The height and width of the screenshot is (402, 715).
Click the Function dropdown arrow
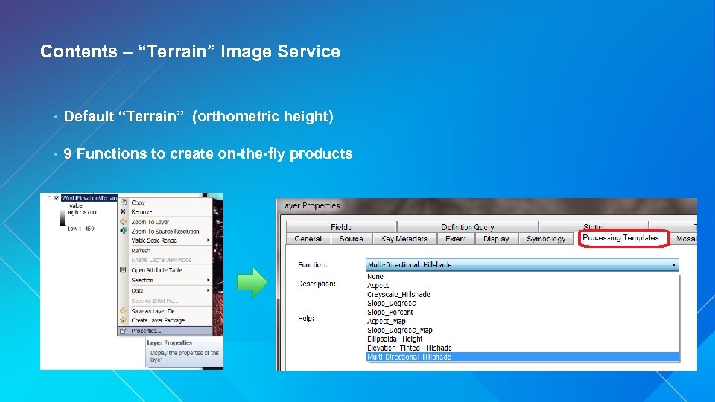673,264
